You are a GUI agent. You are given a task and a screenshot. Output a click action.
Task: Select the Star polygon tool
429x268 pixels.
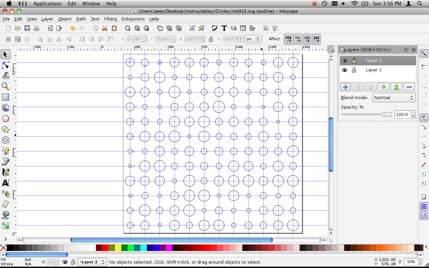(x=5, y=129)
